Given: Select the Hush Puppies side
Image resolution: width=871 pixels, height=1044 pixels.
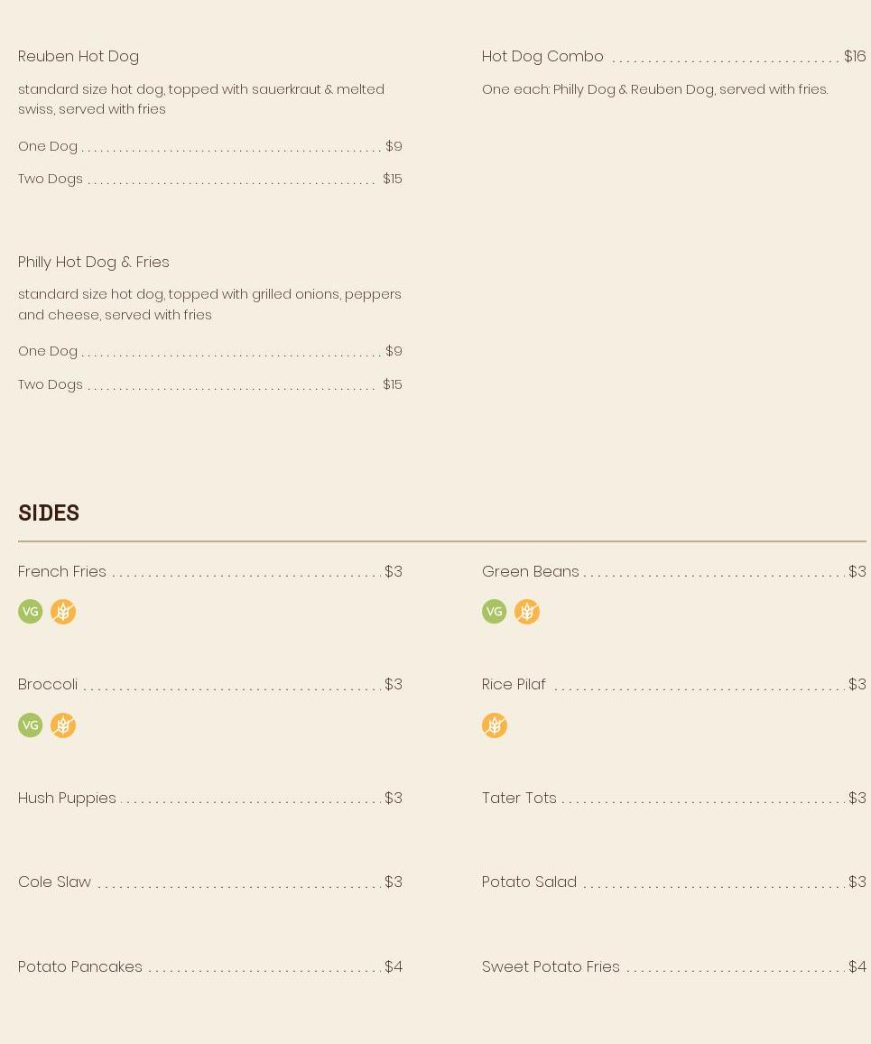Looking at the screenshot, I should click(209, 798).
